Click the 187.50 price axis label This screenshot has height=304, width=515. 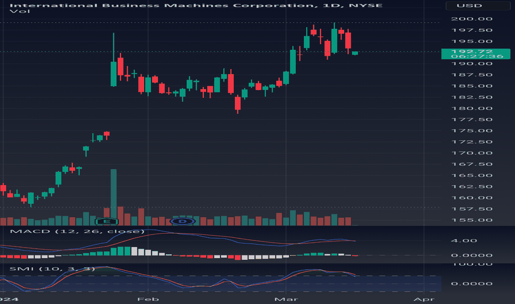tap(472, 75)
